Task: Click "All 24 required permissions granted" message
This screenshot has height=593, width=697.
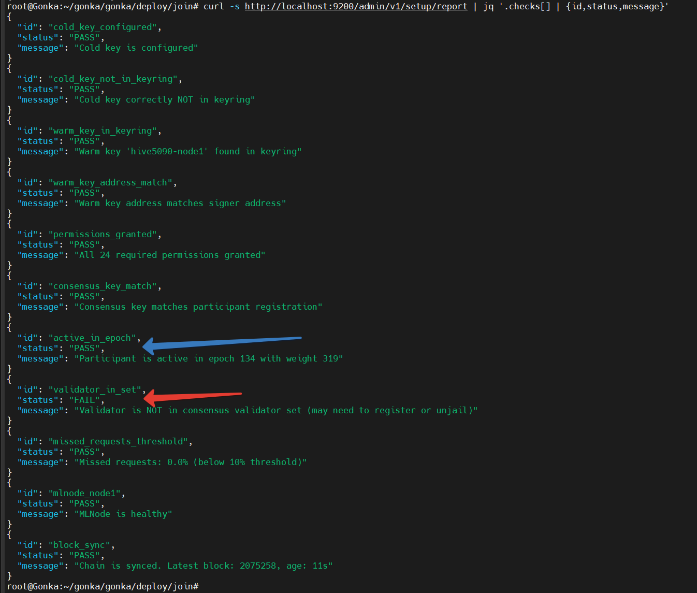Action: pyautogui.click(x=170, y=255)
